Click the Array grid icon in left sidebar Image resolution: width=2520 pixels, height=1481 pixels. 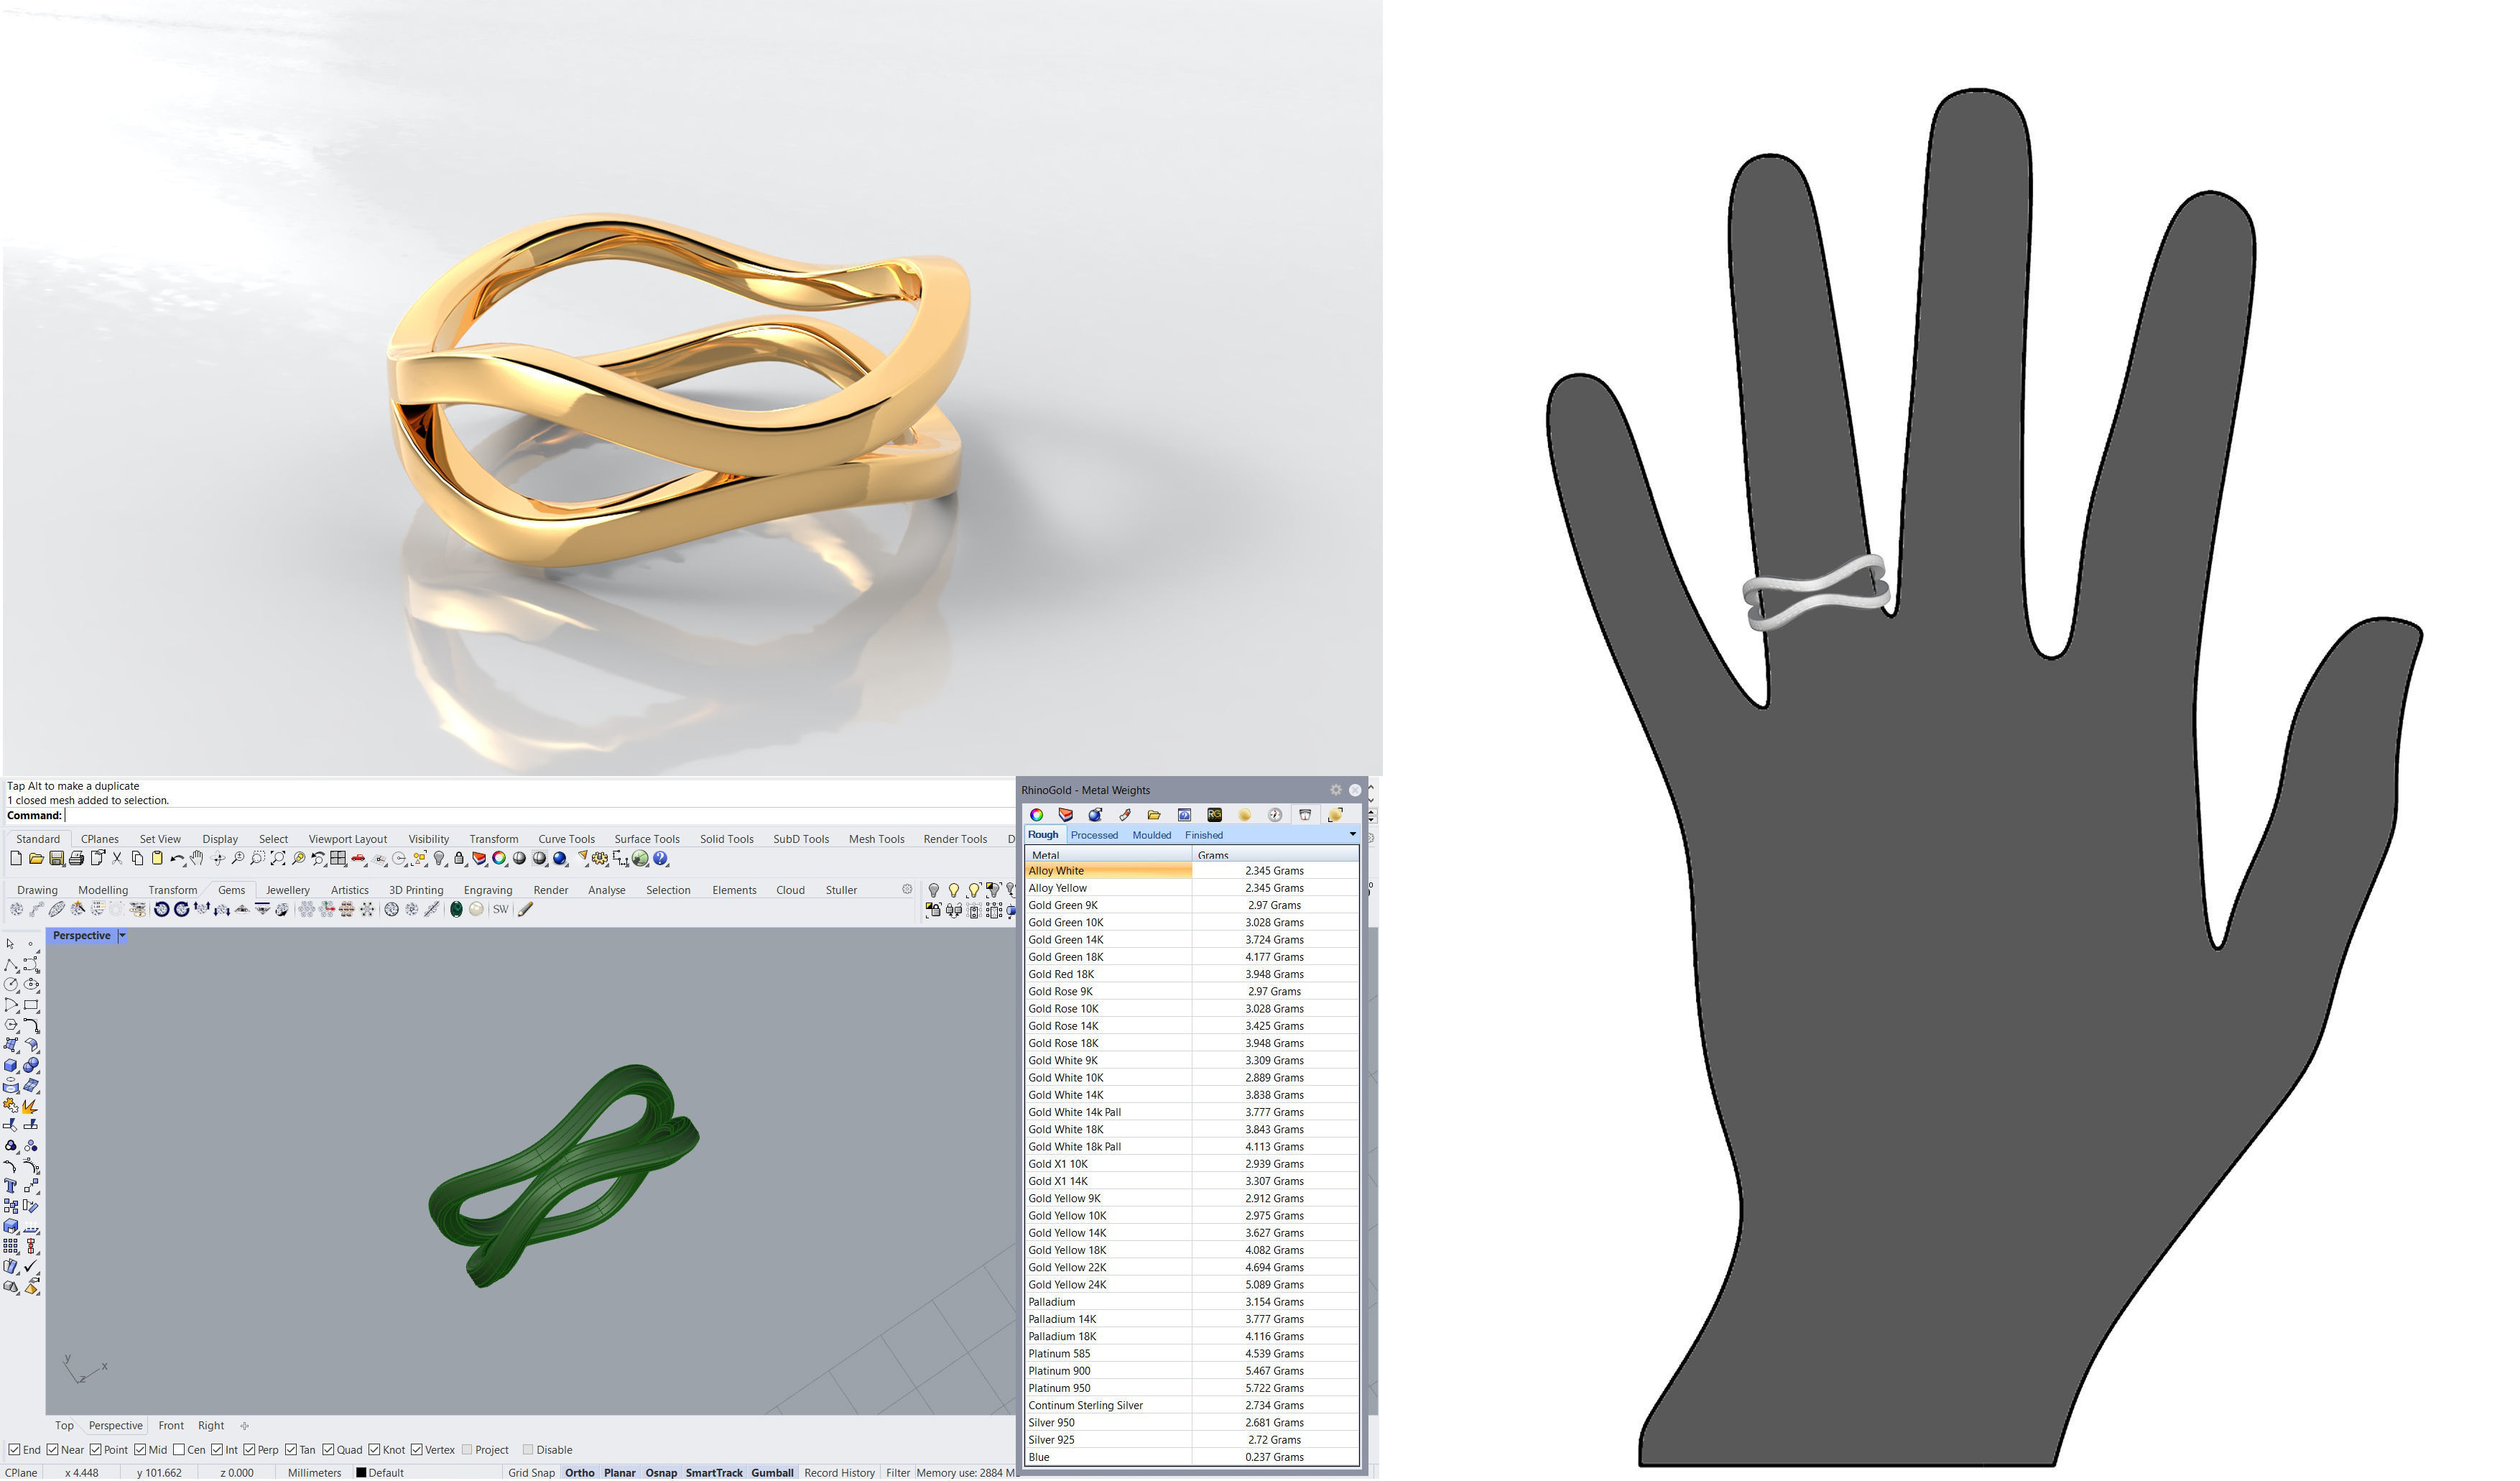point(11,1246)
